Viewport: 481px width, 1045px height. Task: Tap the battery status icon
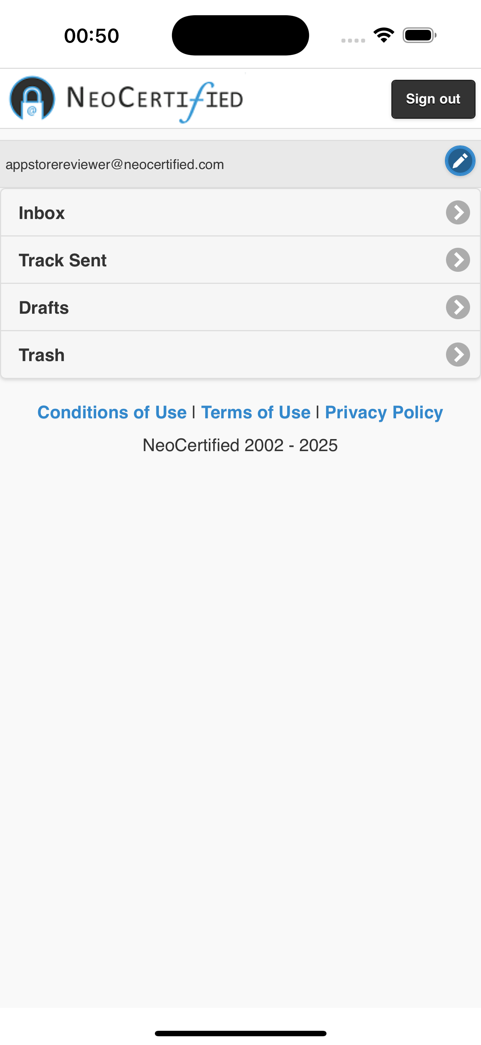point(419,35)
